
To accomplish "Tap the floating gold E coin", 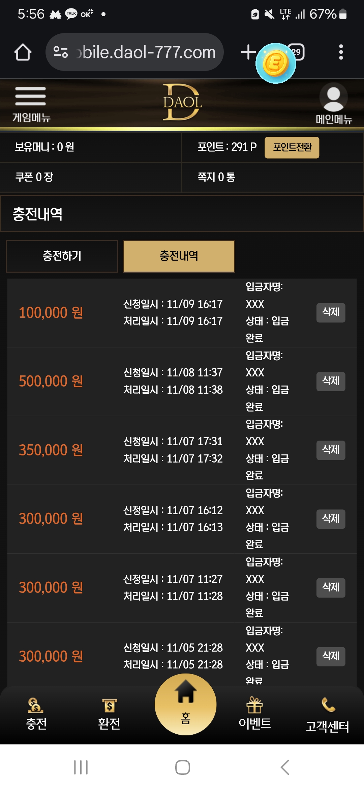I will [276, 63].
